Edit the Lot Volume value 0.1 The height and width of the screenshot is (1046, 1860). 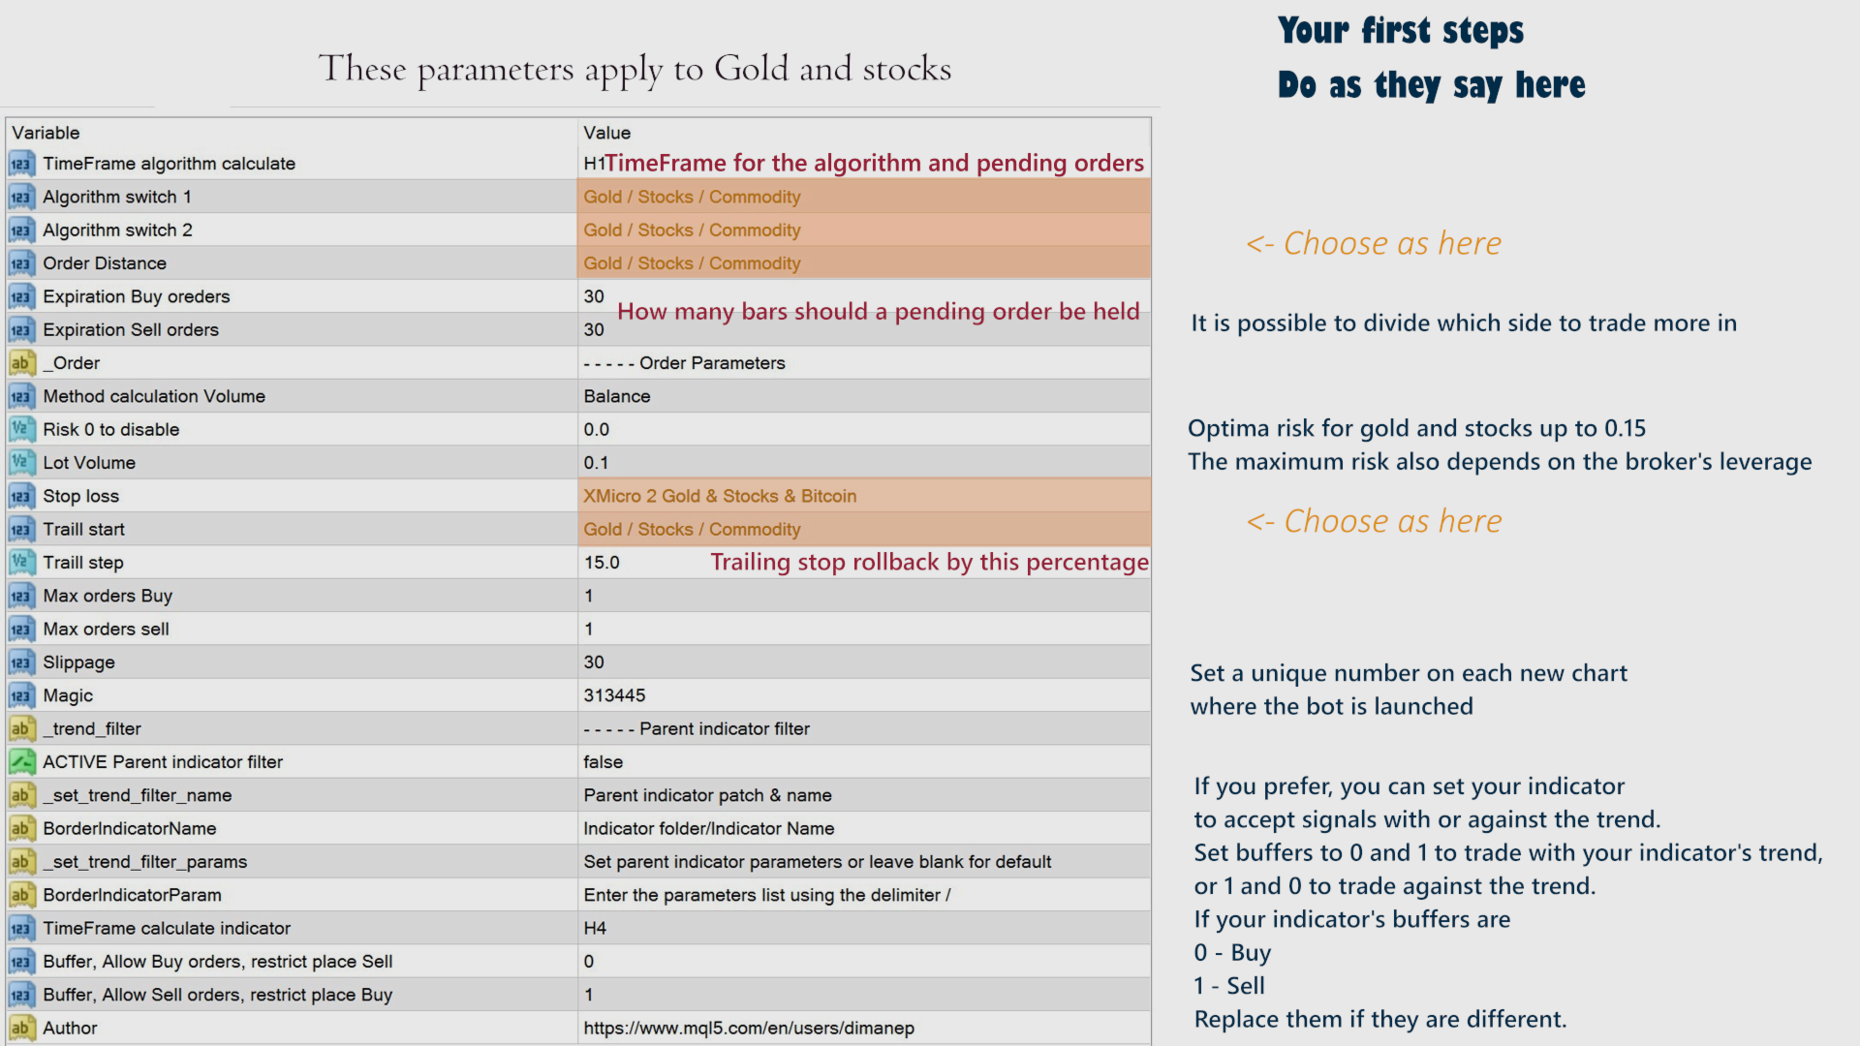(x=597, y=463)
